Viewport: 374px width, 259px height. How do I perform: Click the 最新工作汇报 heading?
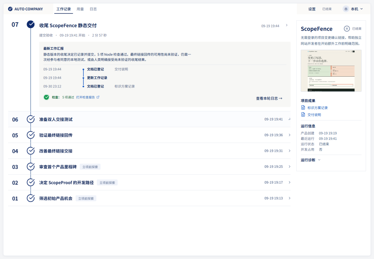[x=53, y=48]
